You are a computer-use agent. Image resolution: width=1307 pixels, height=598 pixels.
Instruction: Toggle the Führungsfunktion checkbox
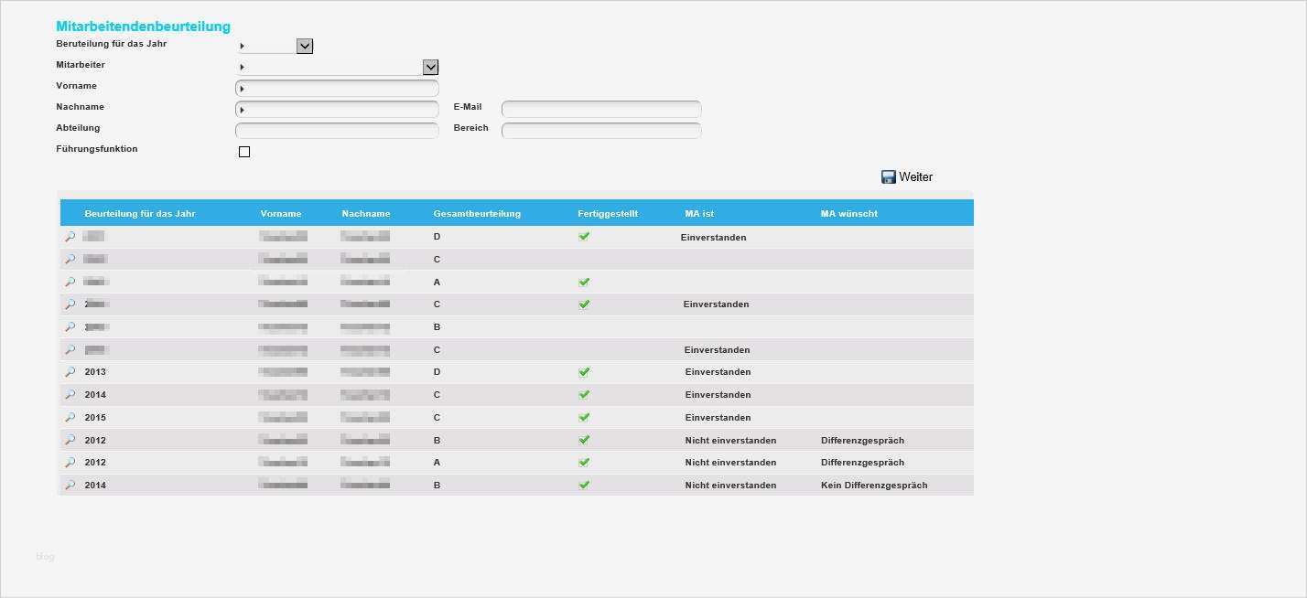click(244, 152)
